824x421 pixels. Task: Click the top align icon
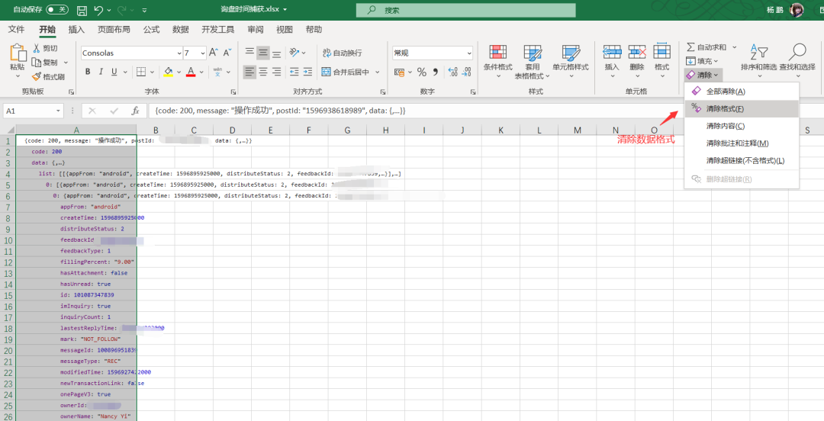tap(249, 53)
